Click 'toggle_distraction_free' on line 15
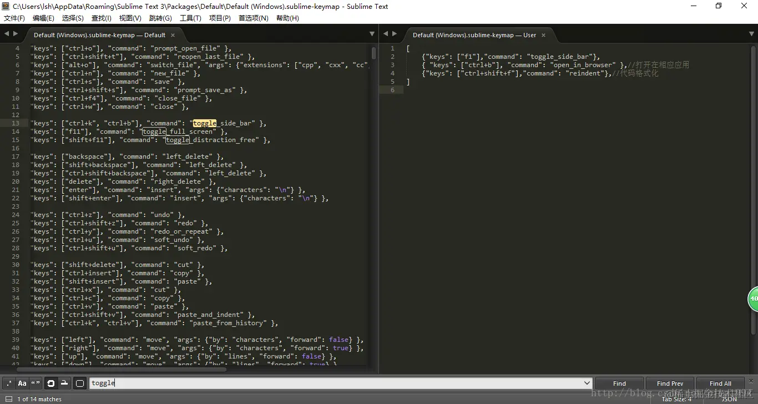Viewport: 758px width, 404px height. coord(211,140)
